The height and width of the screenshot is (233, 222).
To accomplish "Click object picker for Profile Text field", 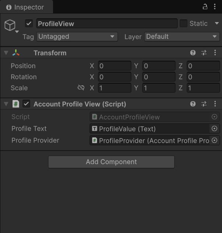I will [214, 128].
